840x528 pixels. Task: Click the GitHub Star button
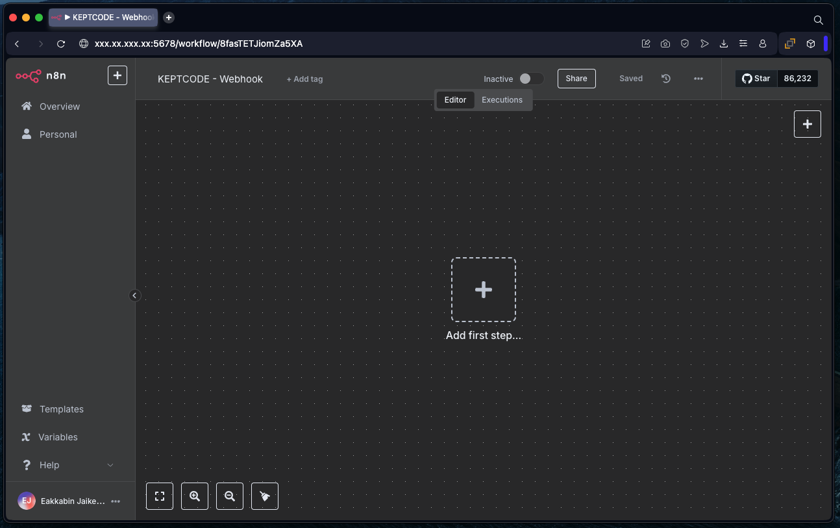point(756,79)
